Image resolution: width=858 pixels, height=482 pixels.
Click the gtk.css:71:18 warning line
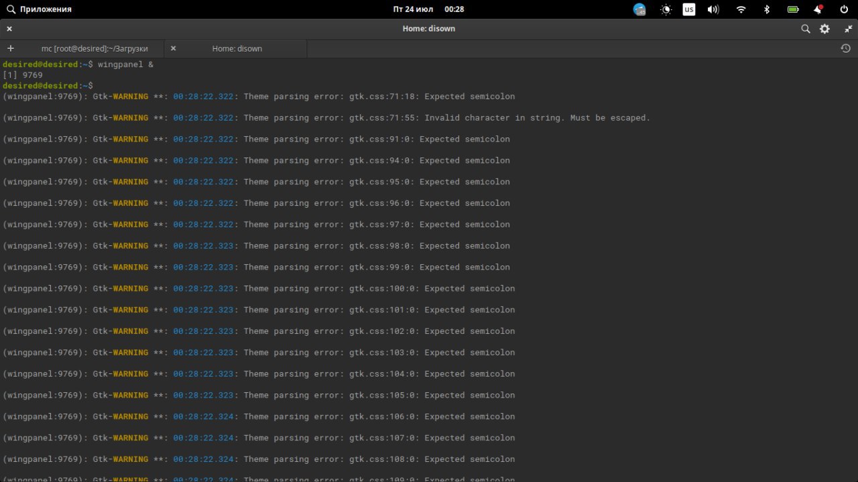(259, 97)
